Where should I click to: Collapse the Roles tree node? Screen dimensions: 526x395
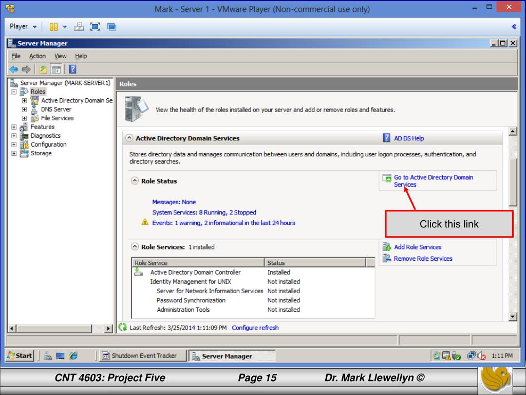[x=14, y=92]
